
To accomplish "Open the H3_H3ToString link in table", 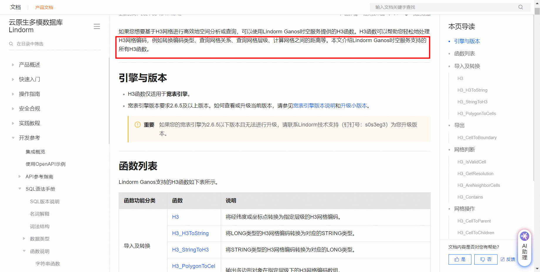I will click(190, 233).
